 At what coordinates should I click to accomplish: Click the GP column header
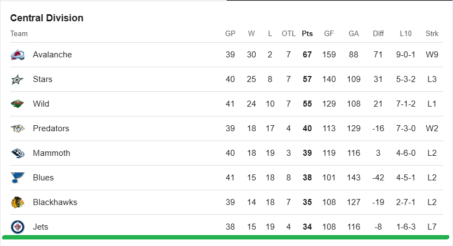tap(230, 34)
